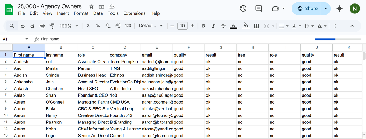Open the Google Sheets home icon
The height and width of the screenshot is (139, 366).
pyautogui.click(x=9, y=10)
